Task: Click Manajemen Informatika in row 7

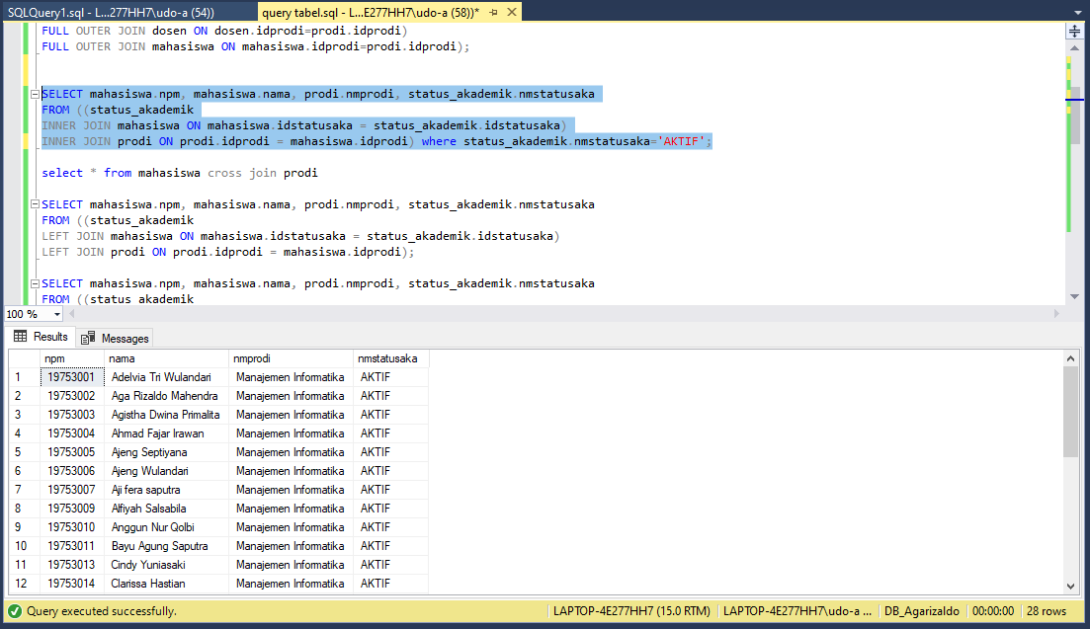Action: coord(290,490)
